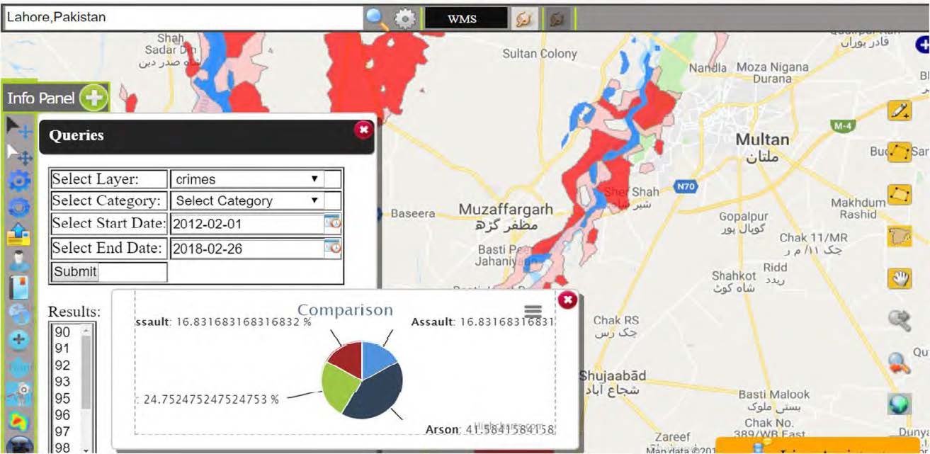This screenshot has width=930, height=454.
Task: Click the blue book icon in sidebar
Action: point(18,288)
